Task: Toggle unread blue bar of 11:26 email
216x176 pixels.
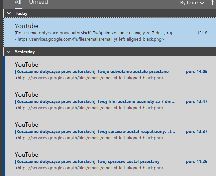Action: 4,161
